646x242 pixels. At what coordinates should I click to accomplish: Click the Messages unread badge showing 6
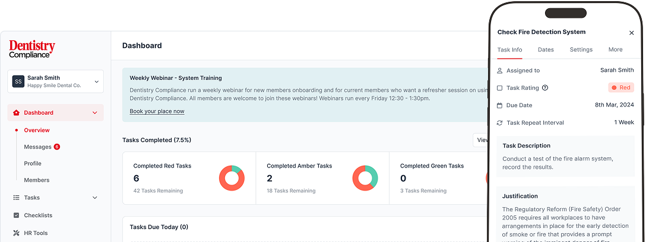(x=57, y=147)
